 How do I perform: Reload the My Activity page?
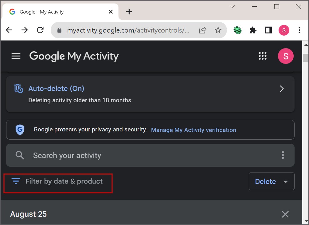(x=40, y=30)
